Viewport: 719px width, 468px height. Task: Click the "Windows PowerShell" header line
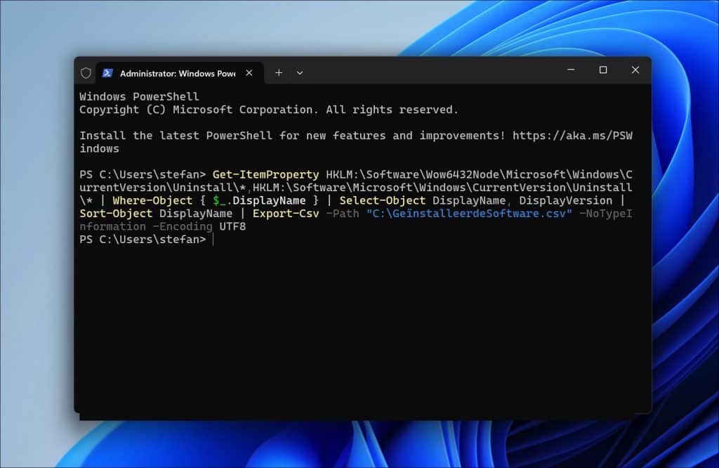point(140,97)
